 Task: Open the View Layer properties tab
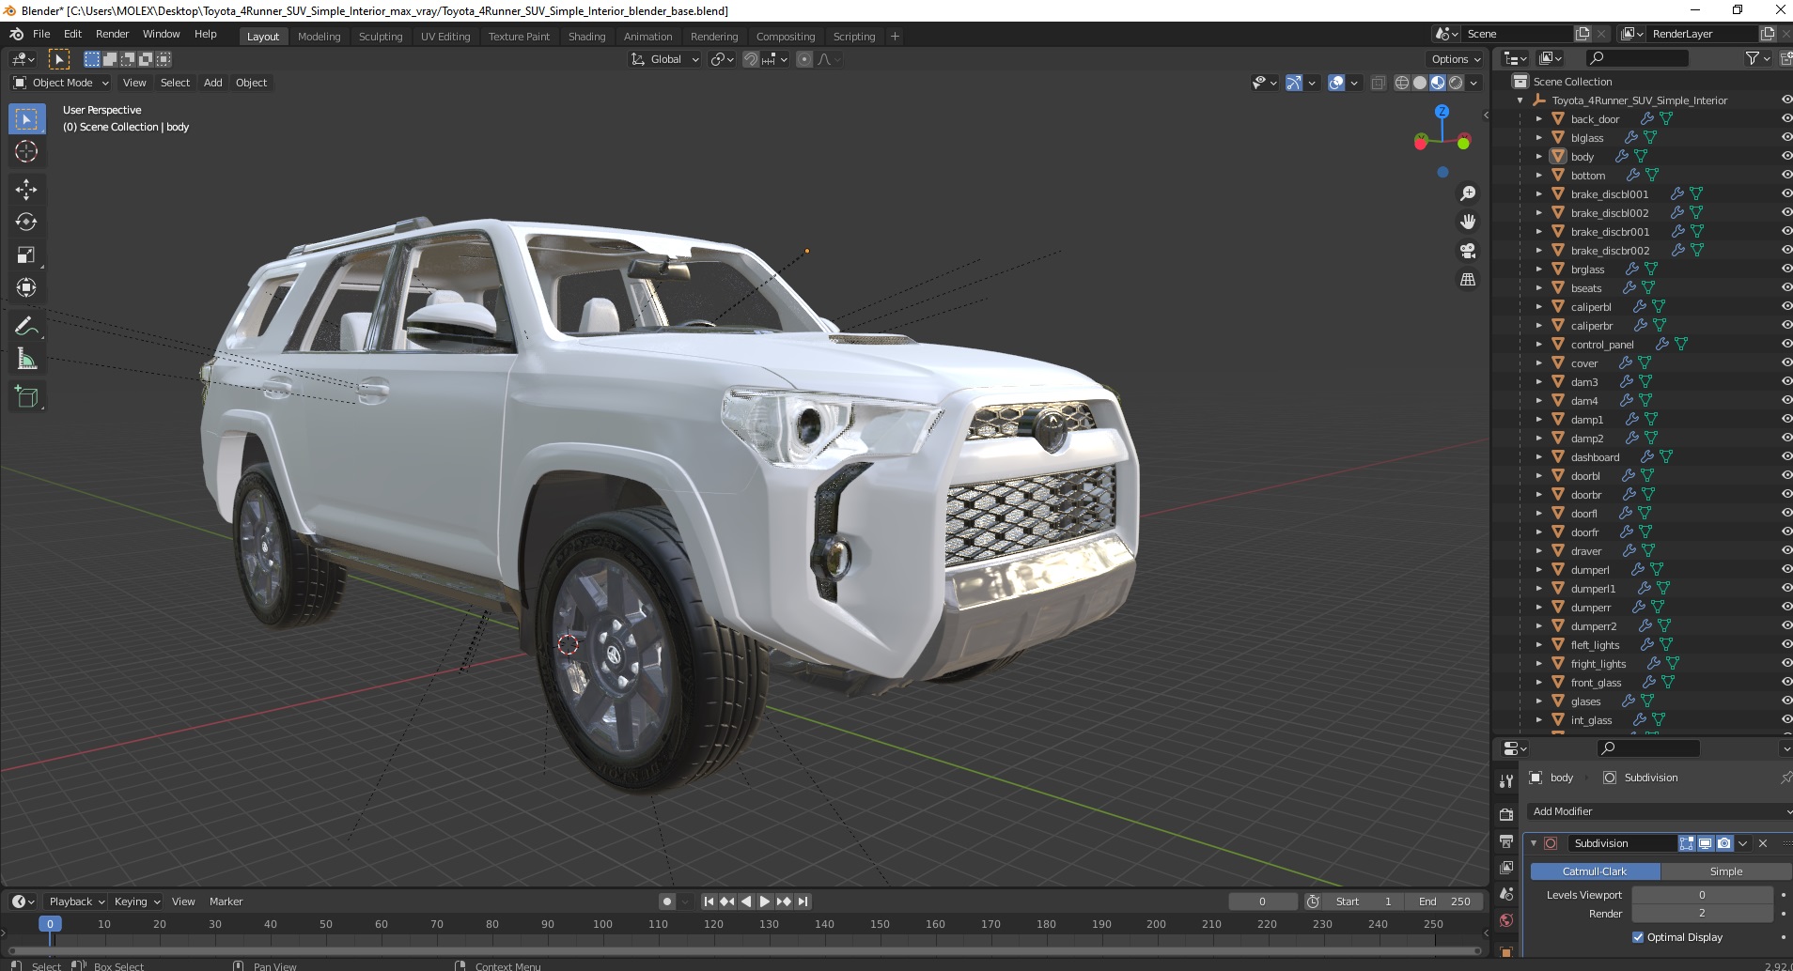(x=1506, y=867)
